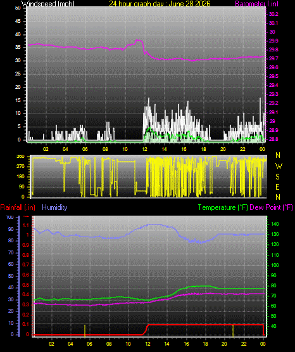The width and height of the screenshot is (295, 352).
Task: Select the 25 tick on the windspeed axis
Action: tap(18, 74)
